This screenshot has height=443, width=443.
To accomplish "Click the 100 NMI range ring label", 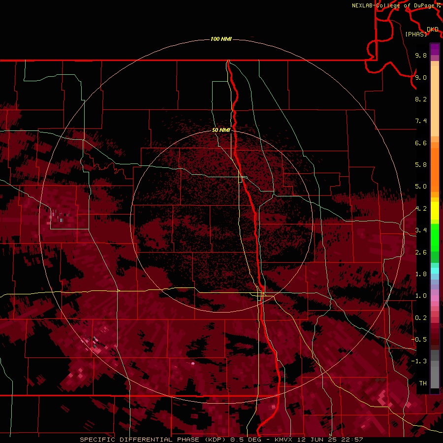I will tap(221, 39).
